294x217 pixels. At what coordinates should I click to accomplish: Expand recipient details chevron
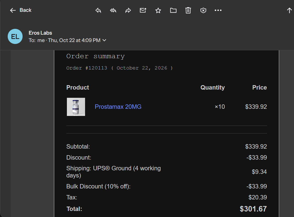(104, 40)
